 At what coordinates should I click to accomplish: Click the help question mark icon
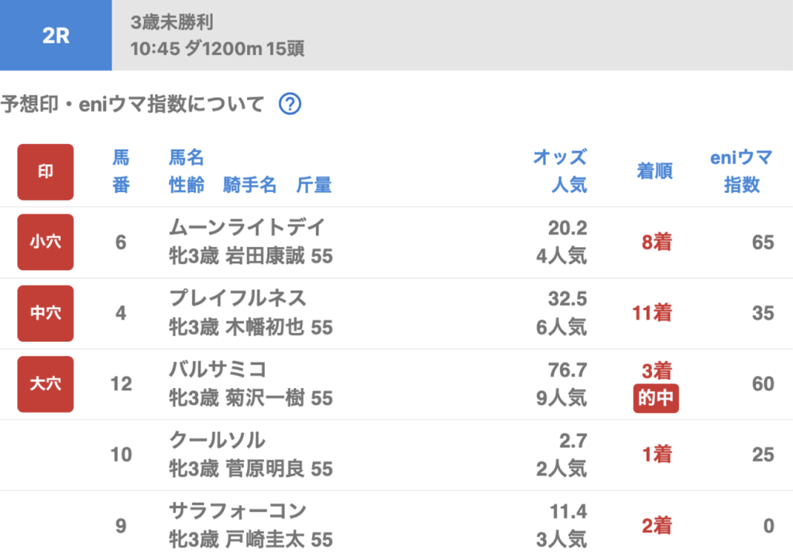(290, 104)
